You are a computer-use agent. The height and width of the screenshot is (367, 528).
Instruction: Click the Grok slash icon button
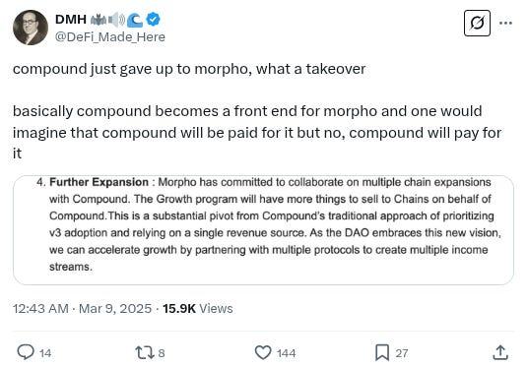[x=477, y=23]
